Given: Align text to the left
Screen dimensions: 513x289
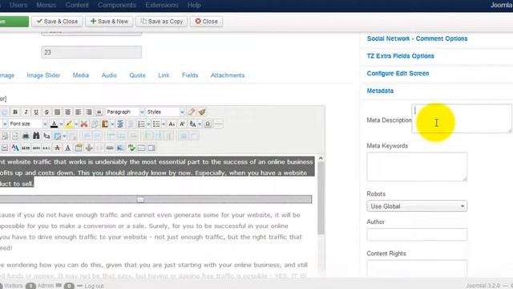Looking at the screenshot, I should 78,112.
